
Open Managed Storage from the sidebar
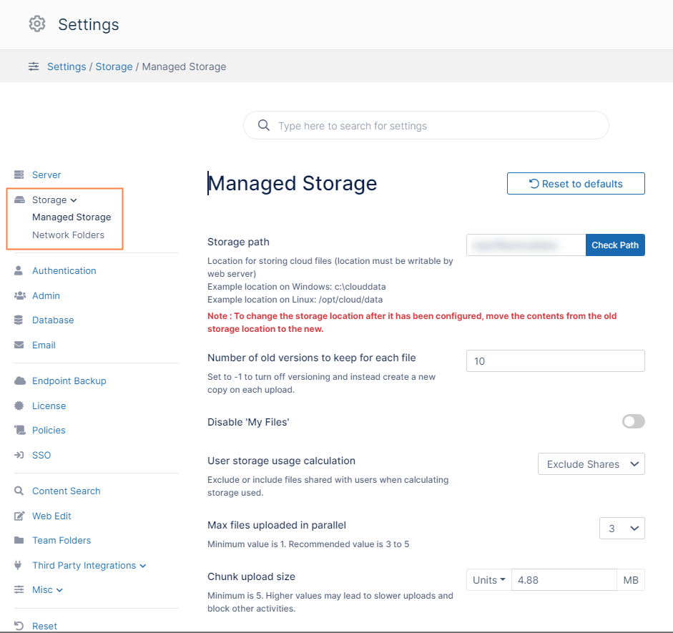click(72, 217)
